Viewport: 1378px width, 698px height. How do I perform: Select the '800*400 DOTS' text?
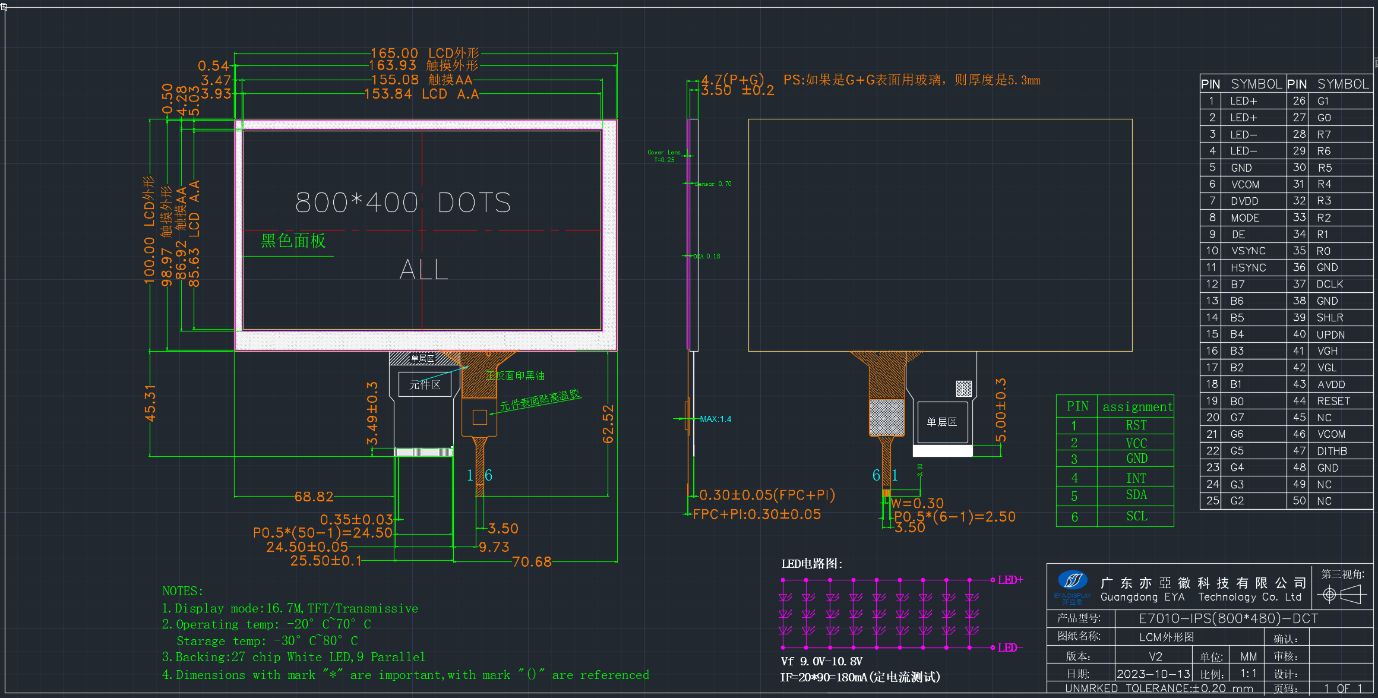(x=403, y=203)
